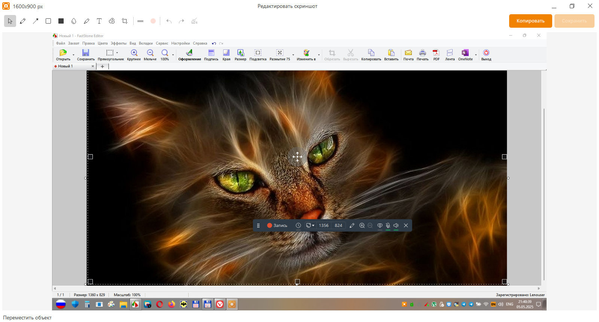Select the numbered step marker tool
This screenshot has width=599, height=322.
(112, 21)
